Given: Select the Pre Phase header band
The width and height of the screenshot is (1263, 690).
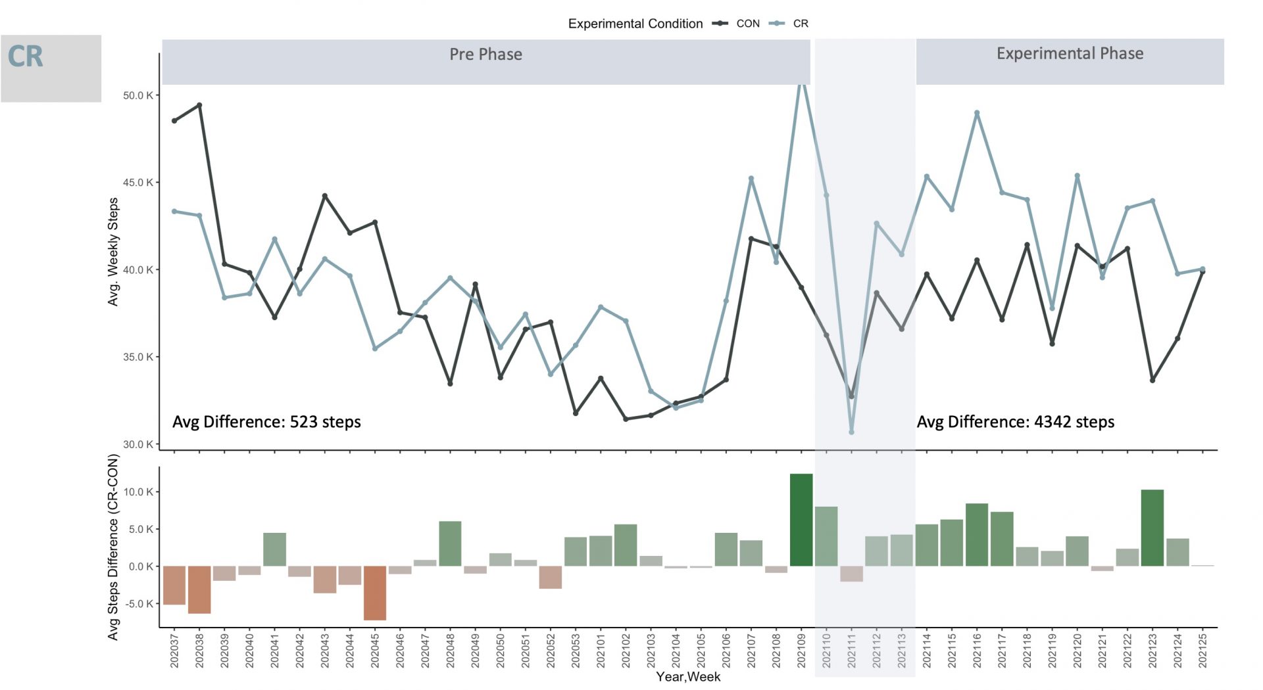Looking at the screenshot, I should [485, 61].
